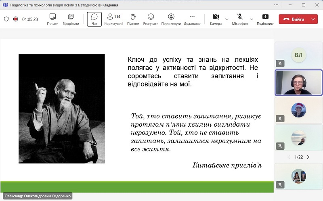Open the dropdown next to Вийти
This screenshot has height=201, width=323.
tap(313, 19)
